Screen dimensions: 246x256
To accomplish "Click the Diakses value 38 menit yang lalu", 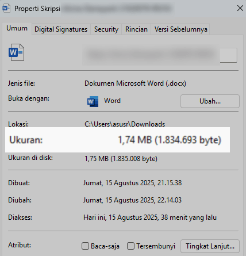I will (x=150, y=217).
